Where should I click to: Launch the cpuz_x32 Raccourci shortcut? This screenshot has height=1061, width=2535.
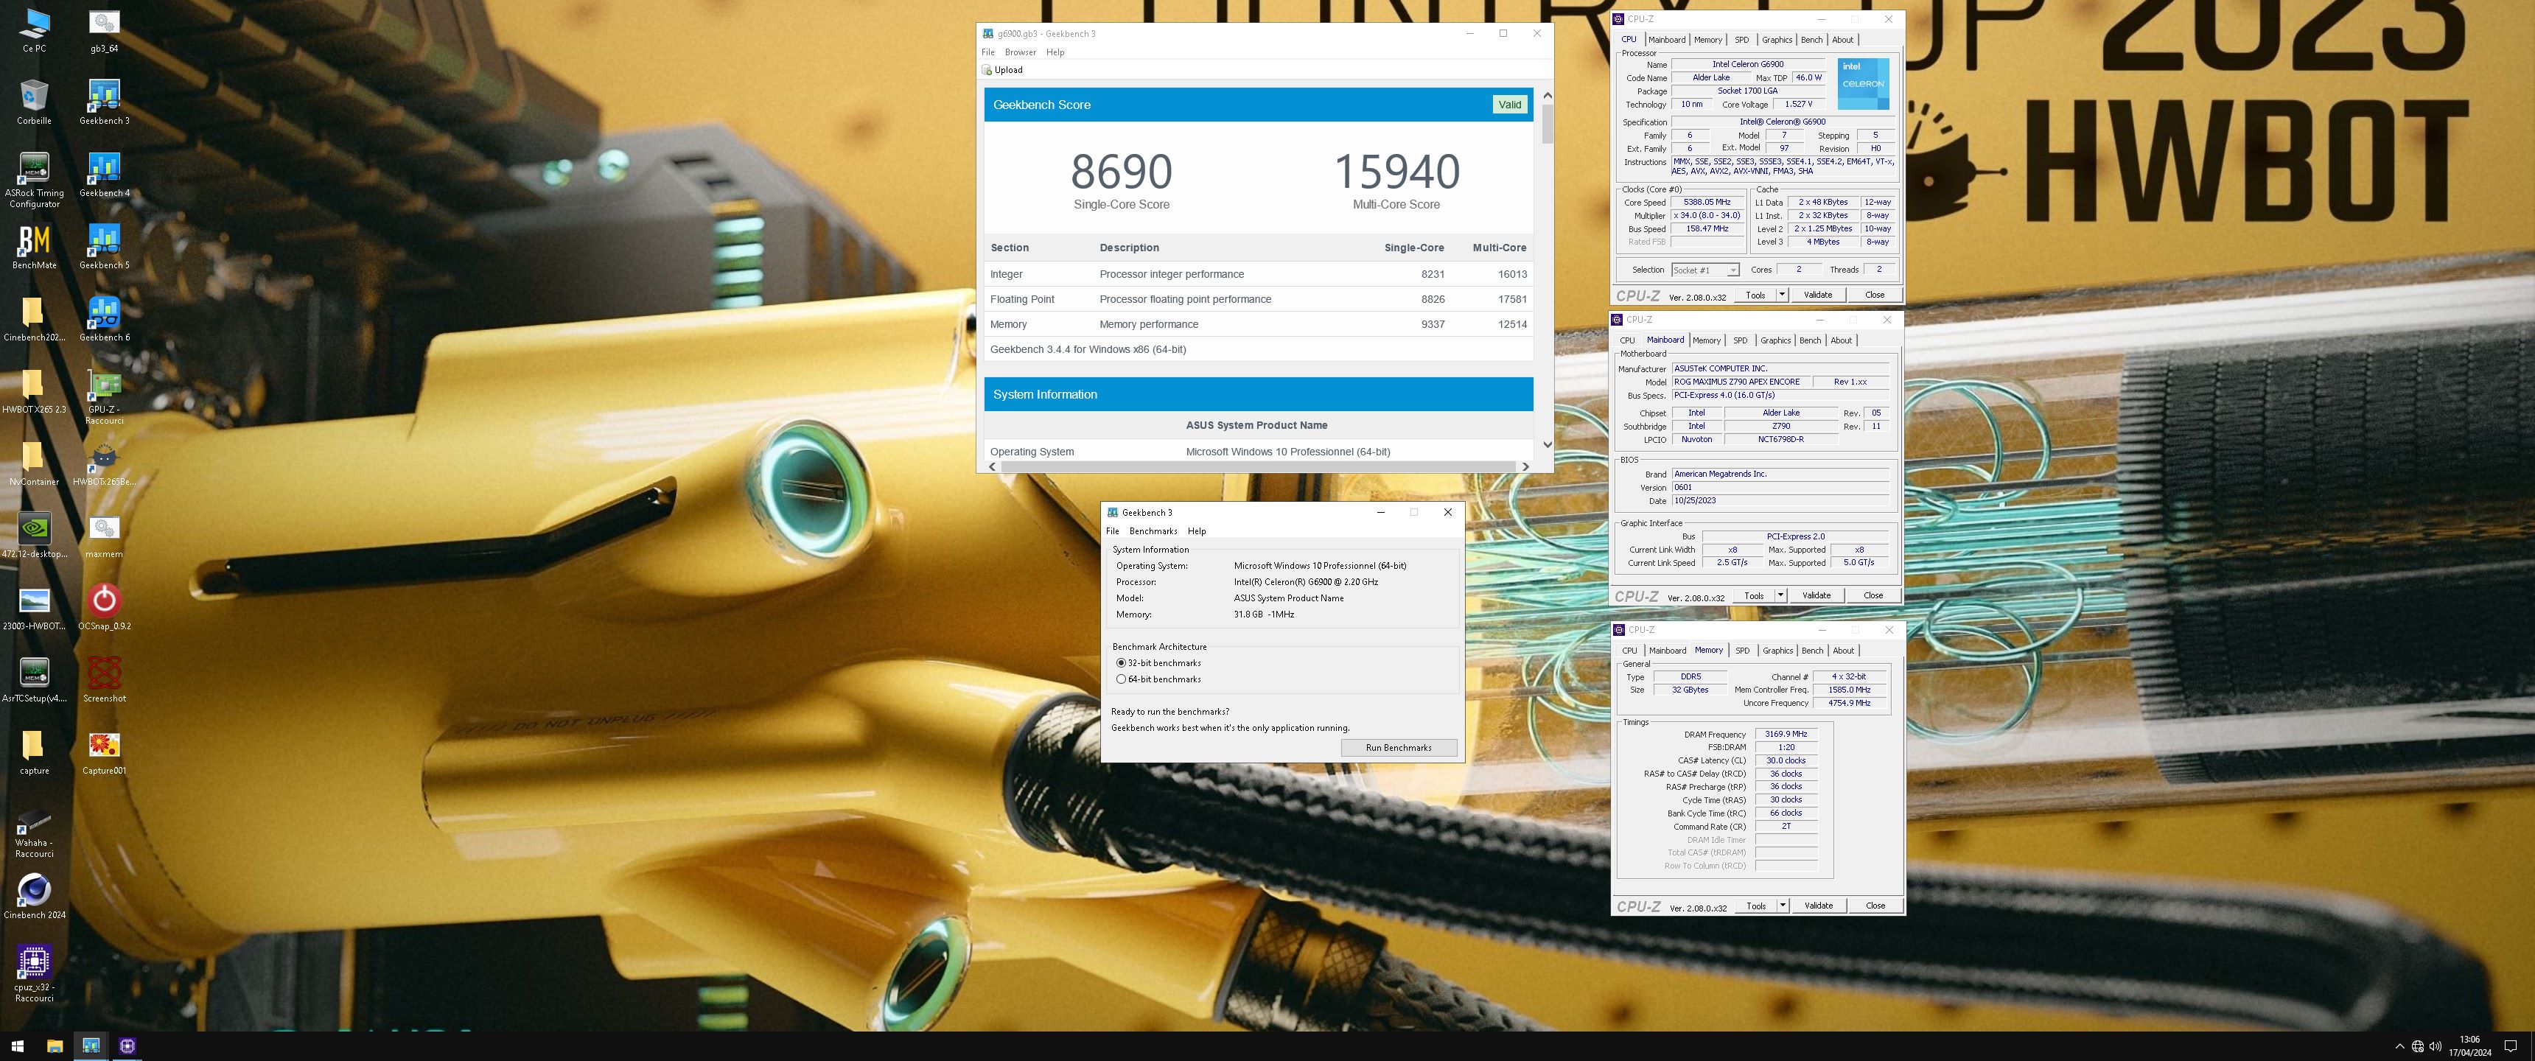point(35,974)
